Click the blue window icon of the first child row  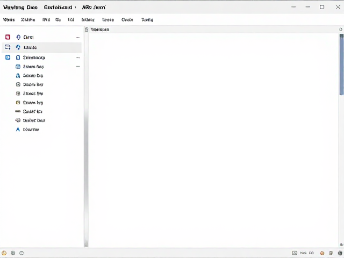[x=18, y=67]
